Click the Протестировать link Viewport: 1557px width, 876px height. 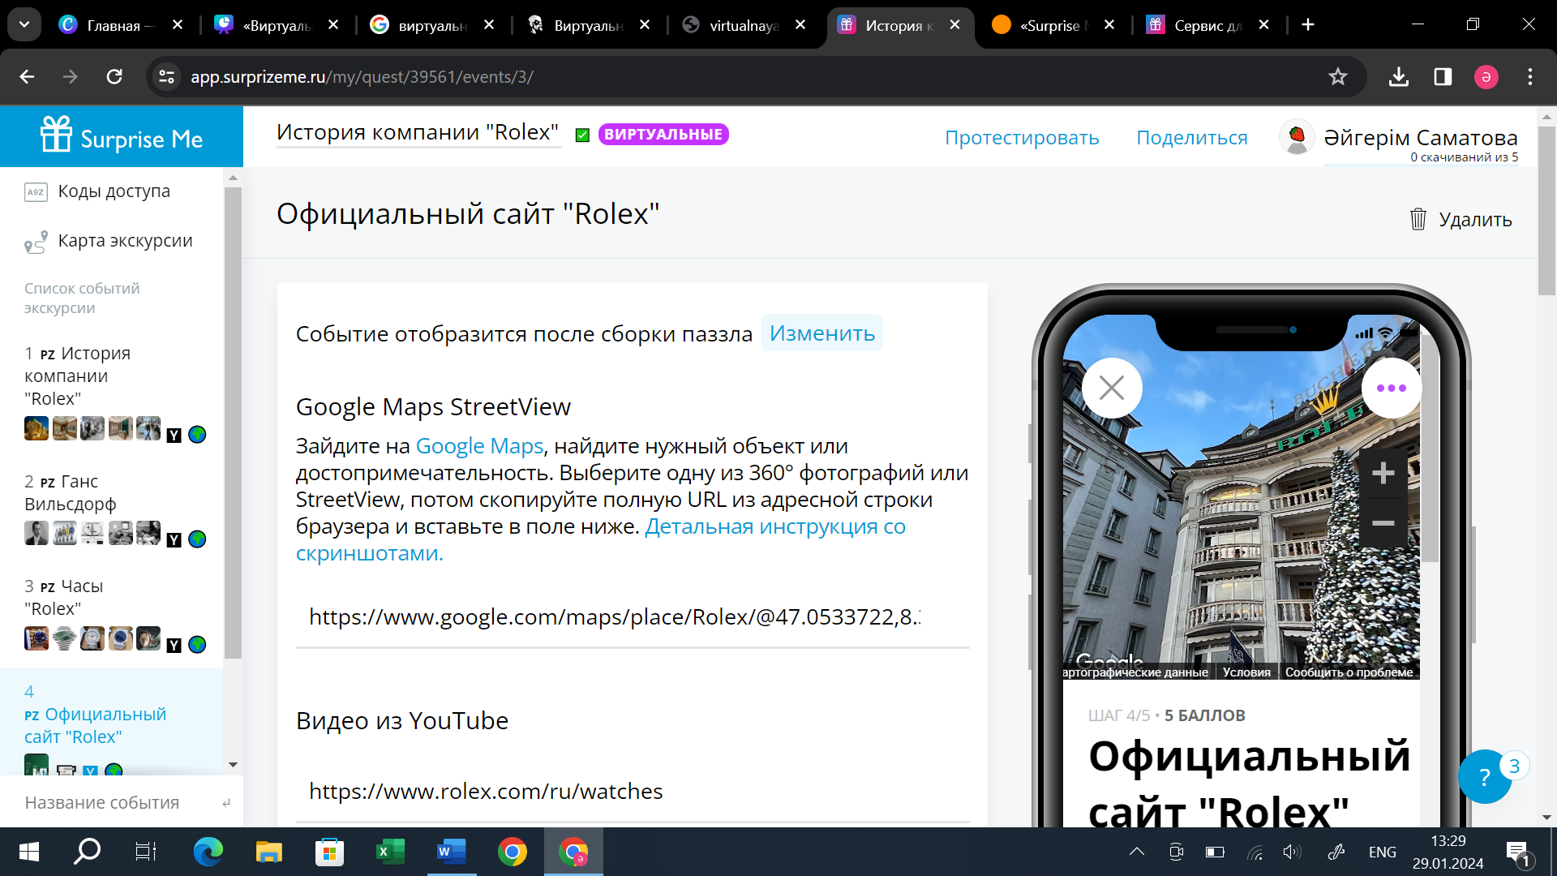click(1022, 138)
